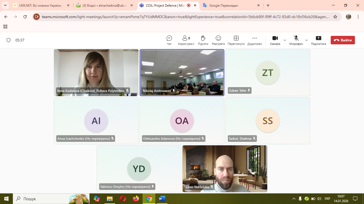Click the address bar URL field
Screen dimensions: 364x204
click(x=184, y=17)
